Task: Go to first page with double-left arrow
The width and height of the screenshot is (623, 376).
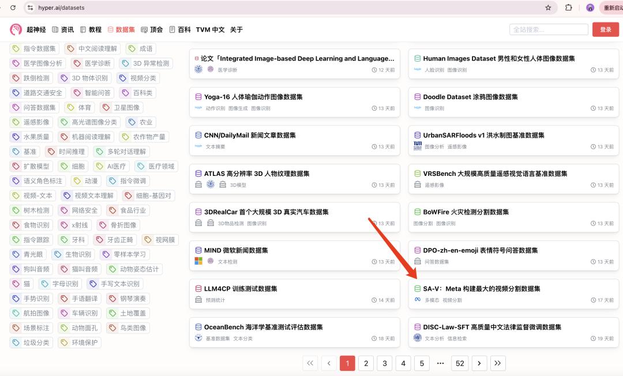Action: 310,363
